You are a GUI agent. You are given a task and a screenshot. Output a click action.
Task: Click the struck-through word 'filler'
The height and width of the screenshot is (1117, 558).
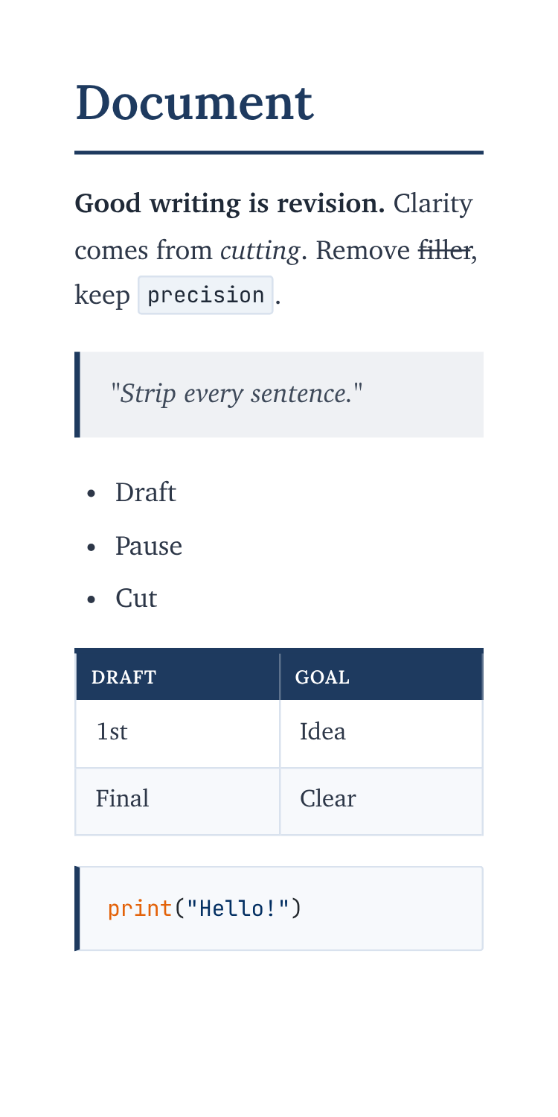[x=444, y=250]
